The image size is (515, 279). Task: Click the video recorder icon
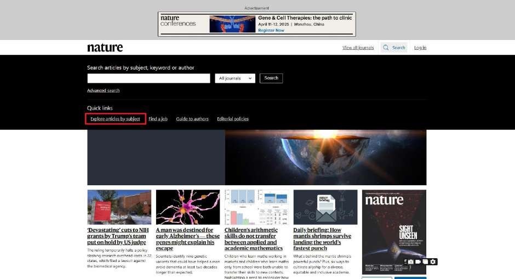coord(418,262)
